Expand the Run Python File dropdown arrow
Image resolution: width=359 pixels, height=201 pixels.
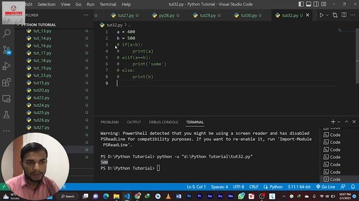pyautogui.click(x=327, y=15)
